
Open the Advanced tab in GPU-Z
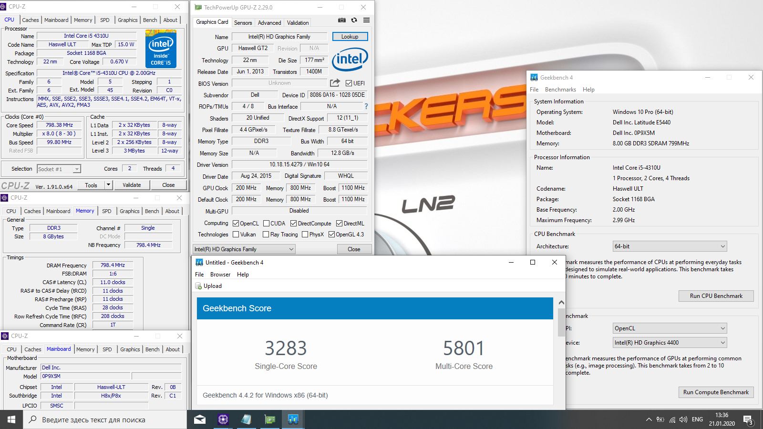[269, 23]
